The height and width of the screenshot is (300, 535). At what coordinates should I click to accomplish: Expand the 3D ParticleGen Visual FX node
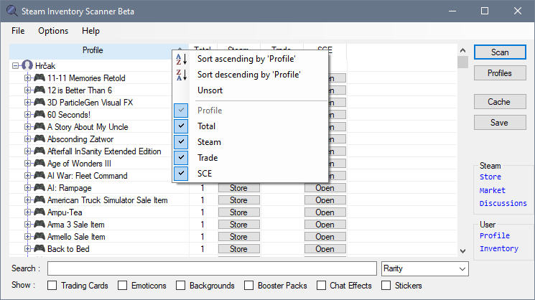point(27,102)
